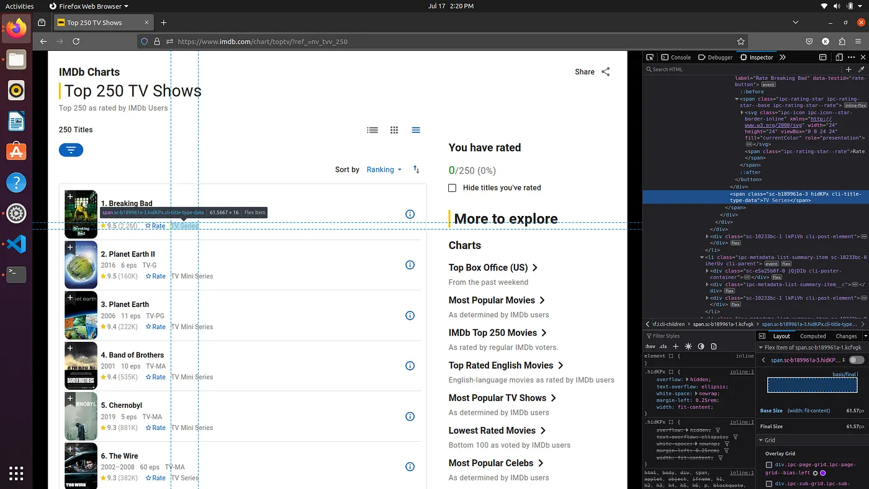Show more DevTools tools chevron
The height and width of the screenshot is (489, 869).
783,57
